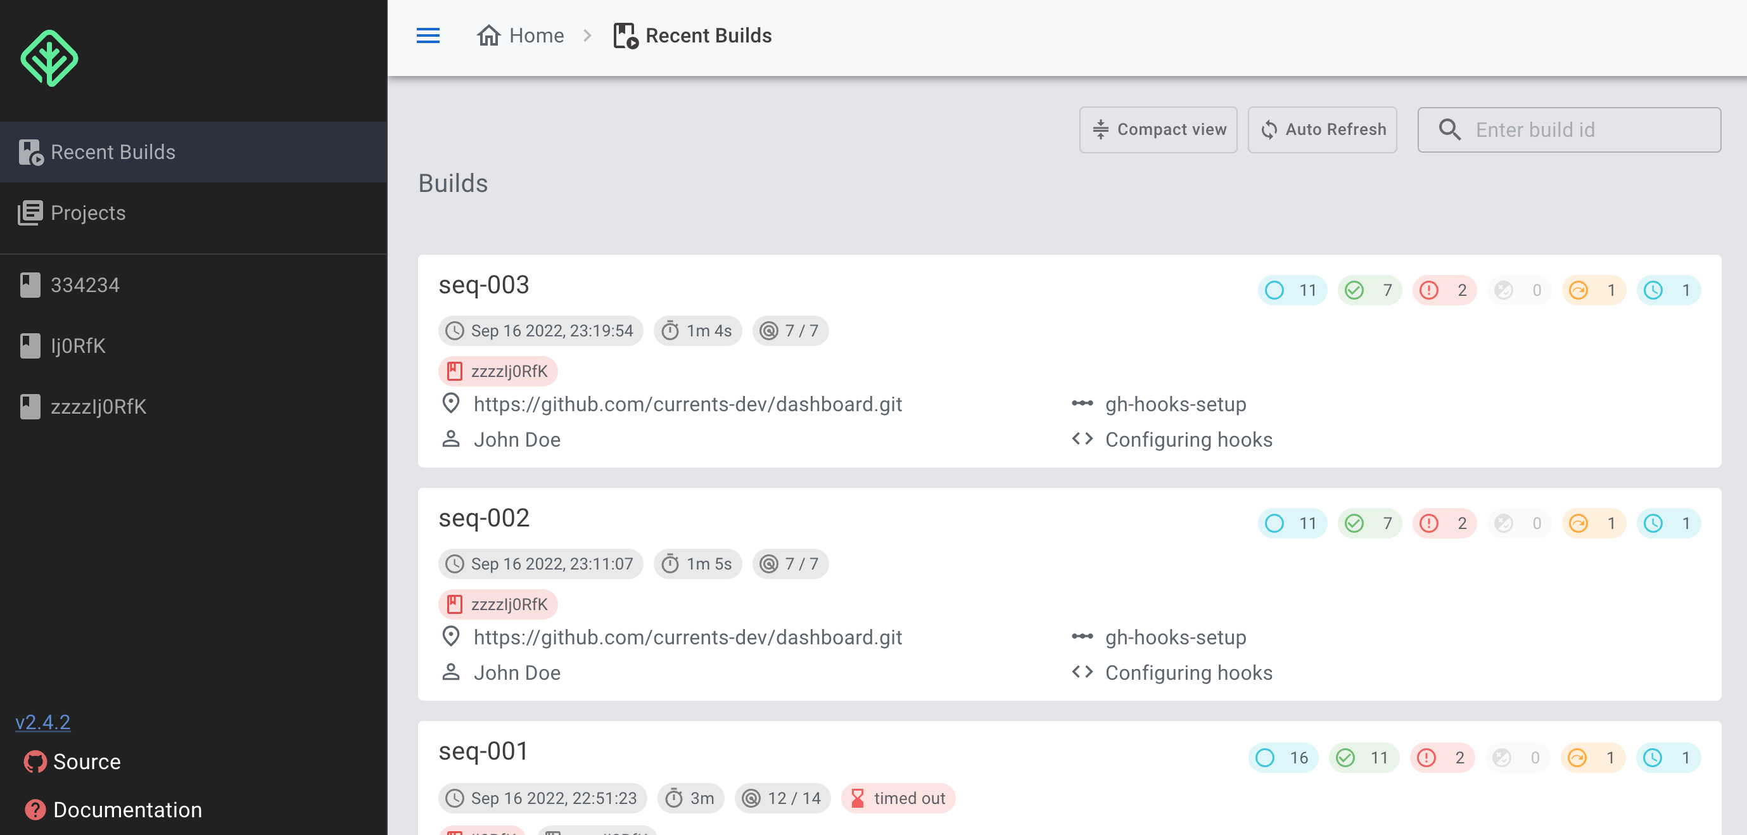Select the Ij0RfK project
Viewport: 1747px width, 835px height.
[x=78, y=346]
